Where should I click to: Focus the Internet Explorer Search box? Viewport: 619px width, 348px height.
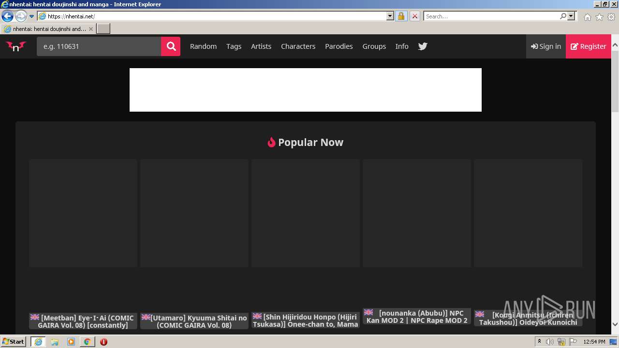491,16
